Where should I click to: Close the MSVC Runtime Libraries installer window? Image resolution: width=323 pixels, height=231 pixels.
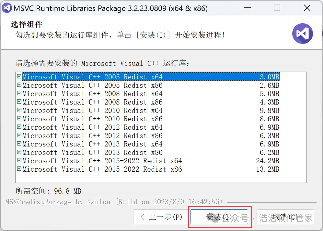tap(307, 8)
